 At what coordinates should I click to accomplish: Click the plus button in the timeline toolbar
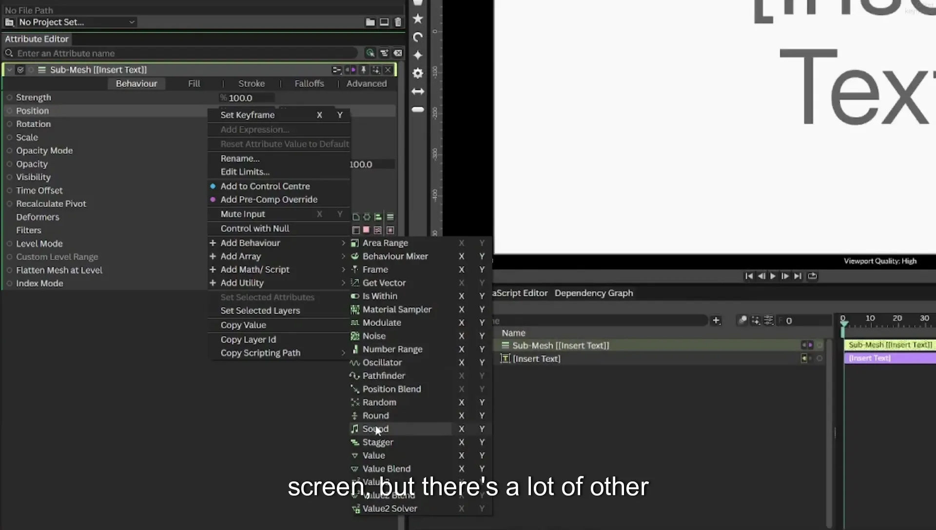click(716, 321)
